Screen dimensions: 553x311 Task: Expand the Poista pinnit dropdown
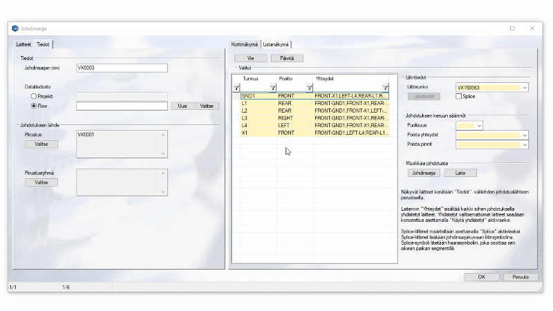tap(525, 144)
